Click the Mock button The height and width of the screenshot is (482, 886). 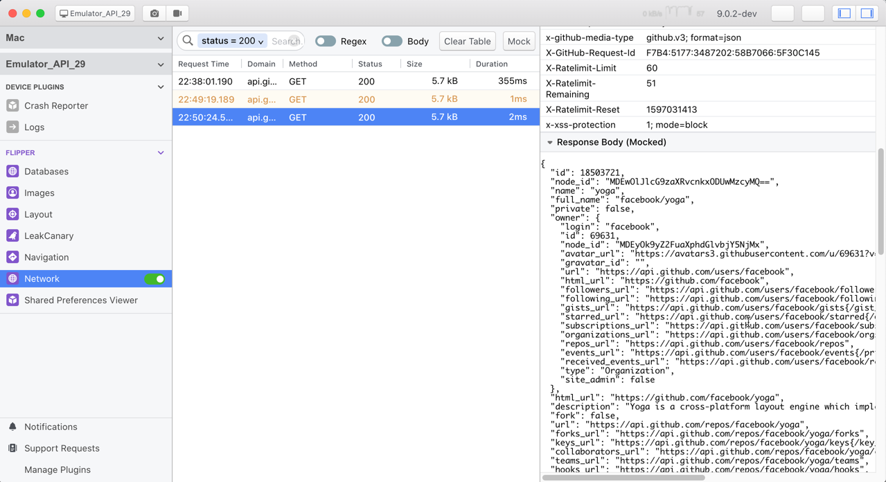point(519,42)
